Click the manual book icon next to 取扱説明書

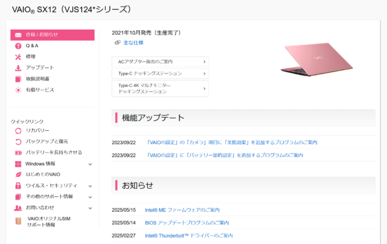(x=18, y=79)
